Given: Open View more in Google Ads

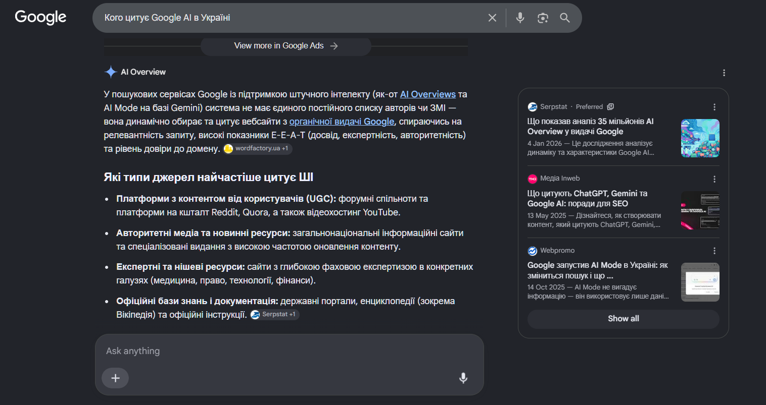Looking at the screenshot, I should (x=286, y=46).
